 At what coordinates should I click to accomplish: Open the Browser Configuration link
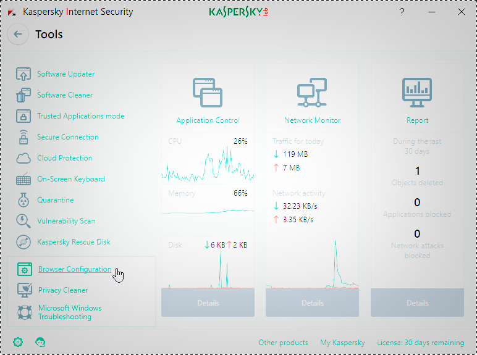[75, 269]
